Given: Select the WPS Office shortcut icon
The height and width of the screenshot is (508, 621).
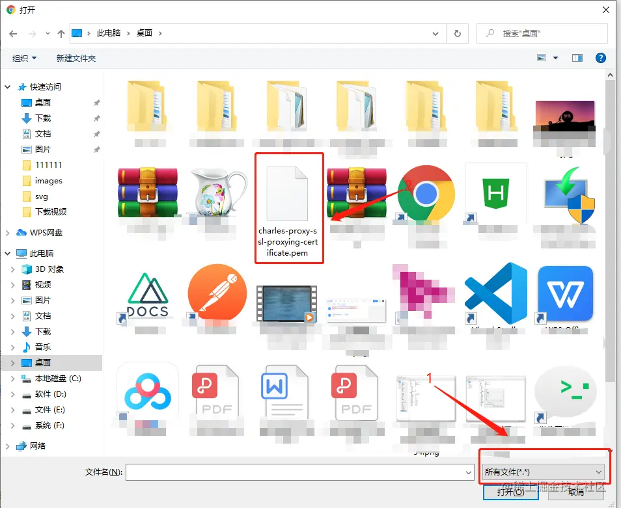Looking at the screenshot, I should pyautogui.click(x=565, y=293).
